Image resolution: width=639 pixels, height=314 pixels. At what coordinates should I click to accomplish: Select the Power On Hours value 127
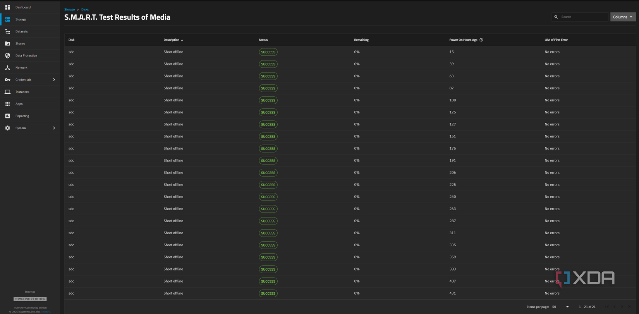(452, 124)
